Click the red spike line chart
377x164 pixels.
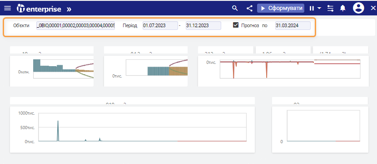[x=283, y=71]
